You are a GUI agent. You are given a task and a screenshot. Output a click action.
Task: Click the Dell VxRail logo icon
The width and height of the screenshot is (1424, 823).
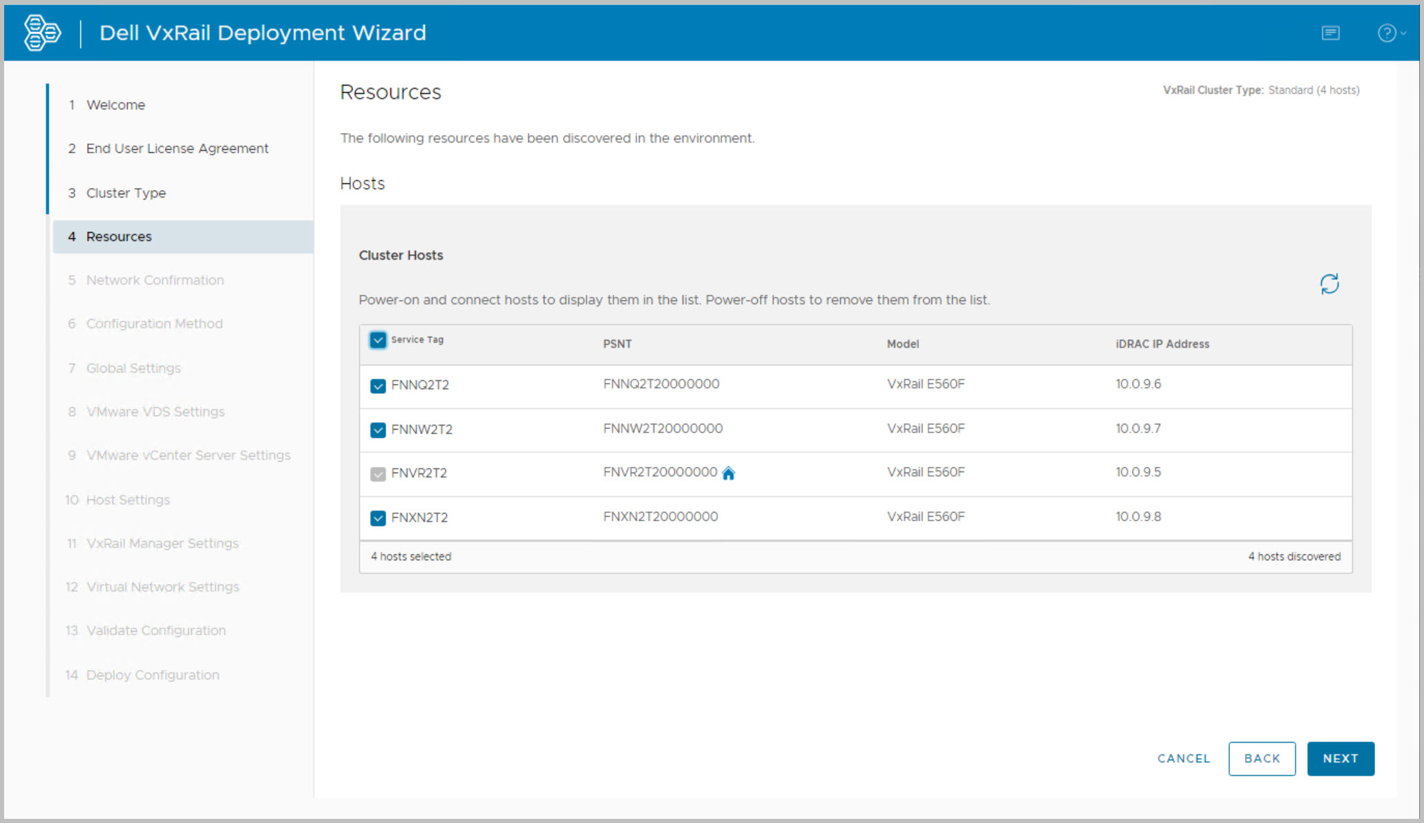[41, 32]
